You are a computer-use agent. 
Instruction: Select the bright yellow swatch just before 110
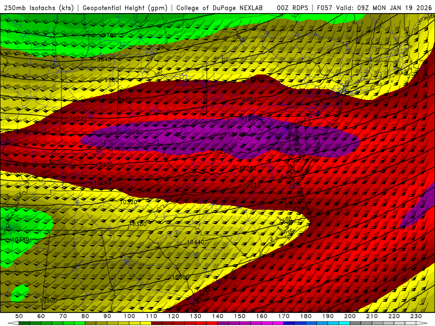point(146,323)
